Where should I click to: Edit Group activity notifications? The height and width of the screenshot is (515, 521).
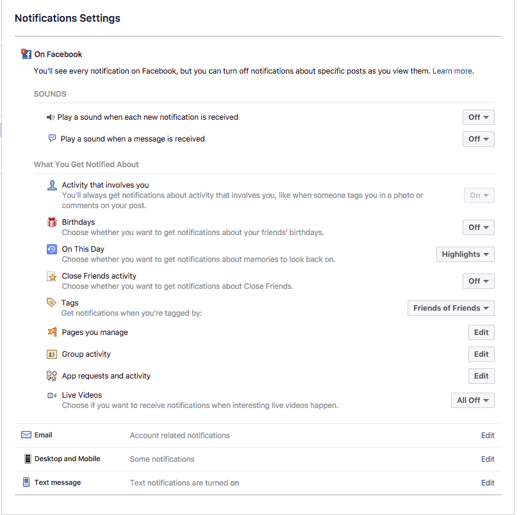[x=481, y=354]
